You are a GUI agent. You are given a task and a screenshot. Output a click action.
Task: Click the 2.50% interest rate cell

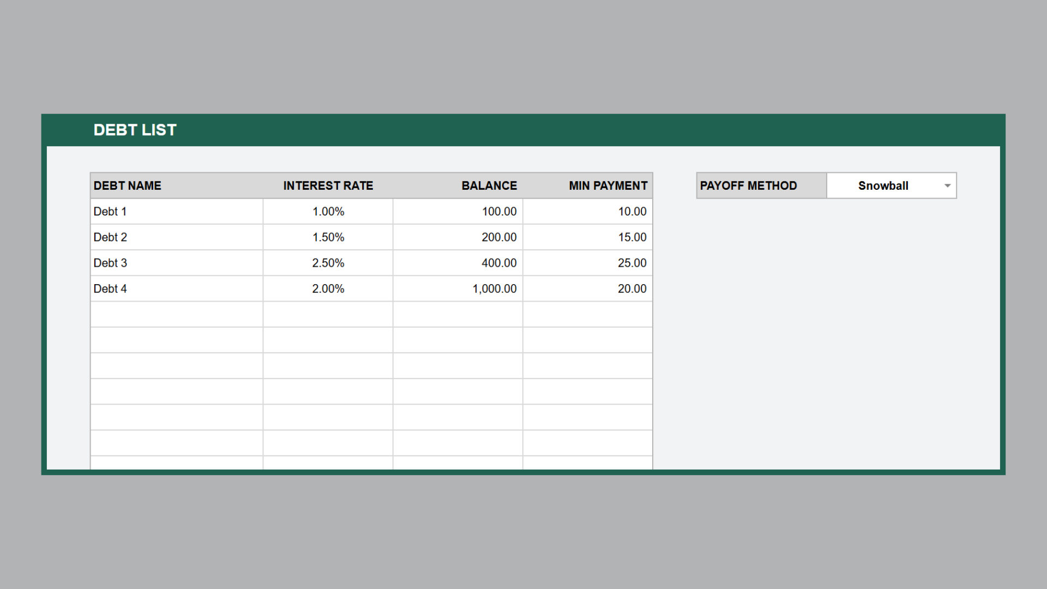coord(328,263)
